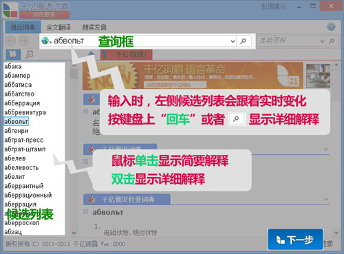Viewport: 344px width, 254px height.
Task: Click the 千亿词霸 语言革命 banner ad
Action: pyautogui.click(x=193, y=75)
